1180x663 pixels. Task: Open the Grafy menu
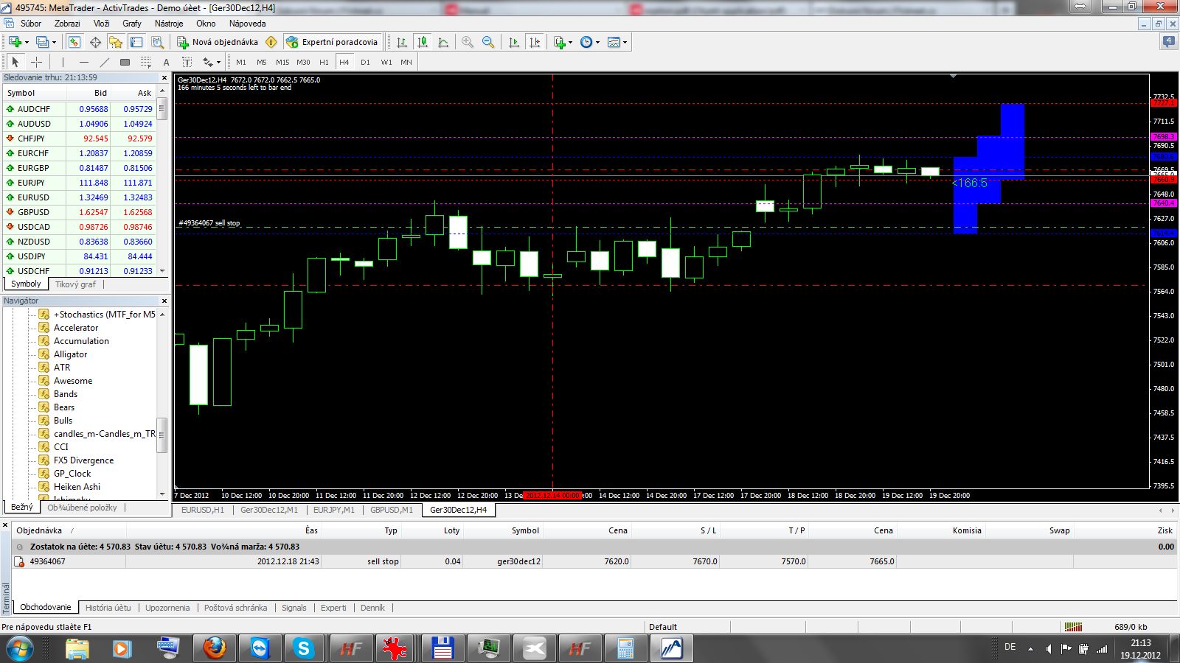[132, 23]
